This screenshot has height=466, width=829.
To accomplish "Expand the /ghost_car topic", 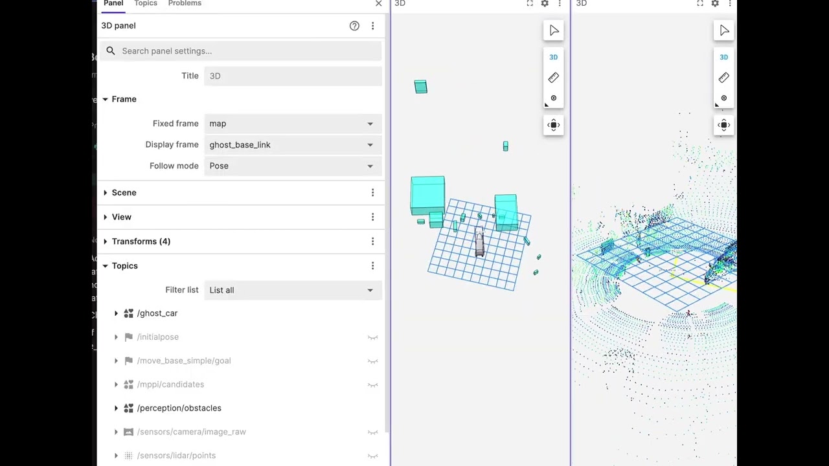I will click(116, 313).
